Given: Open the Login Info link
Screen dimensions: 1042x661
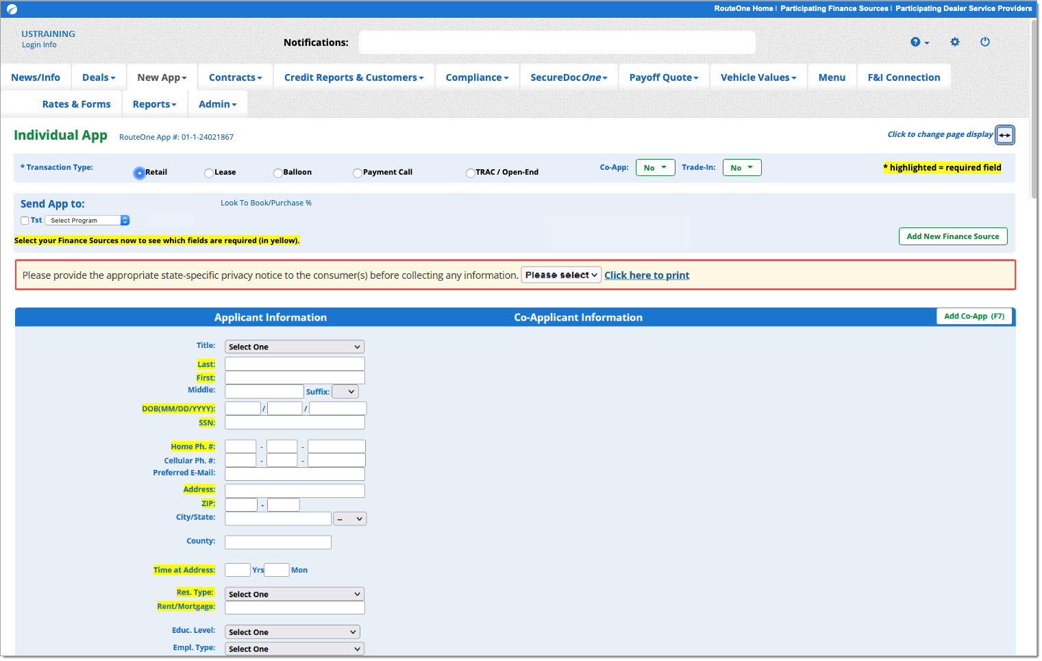Looking at the screenshot, I should pos(39,45).
